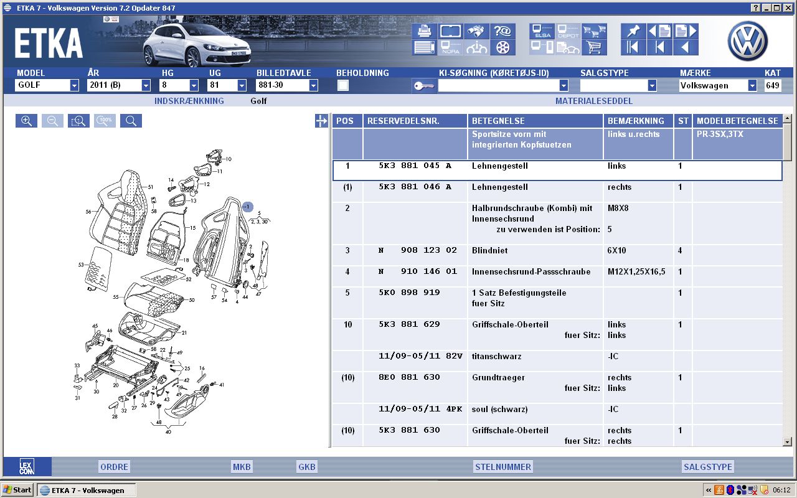
Task: Switch to the STELNUMMER tab
Action: (503, 467)
